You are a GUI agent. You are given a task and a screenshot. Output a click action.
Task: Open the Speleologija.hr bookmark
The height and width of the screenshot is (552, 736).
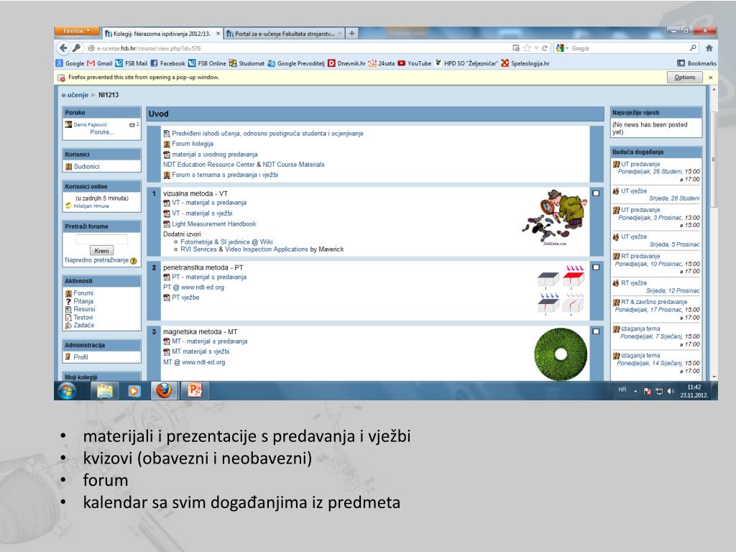coord(525,63)
